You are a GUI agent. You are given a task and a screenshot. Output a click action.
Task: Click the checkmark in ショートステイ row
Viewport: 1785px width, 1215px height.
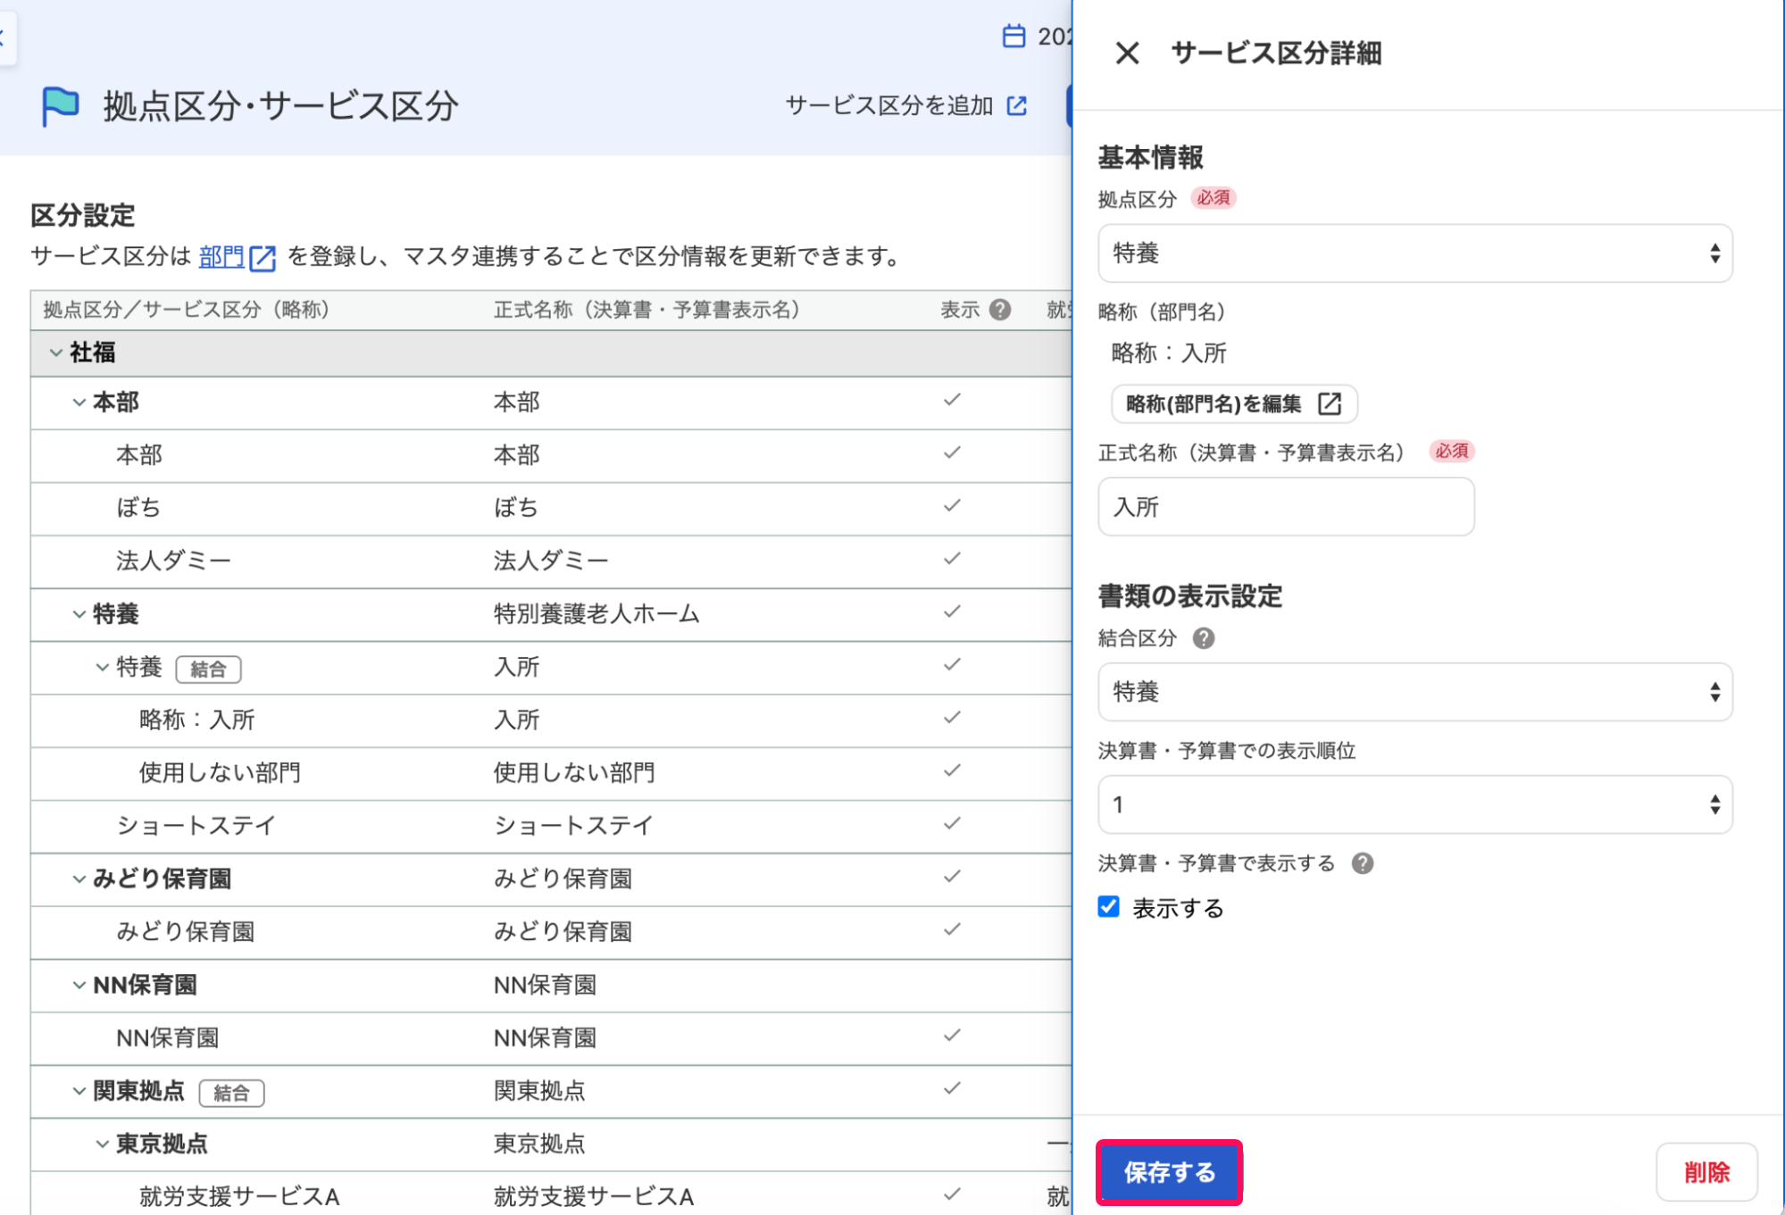952,823
